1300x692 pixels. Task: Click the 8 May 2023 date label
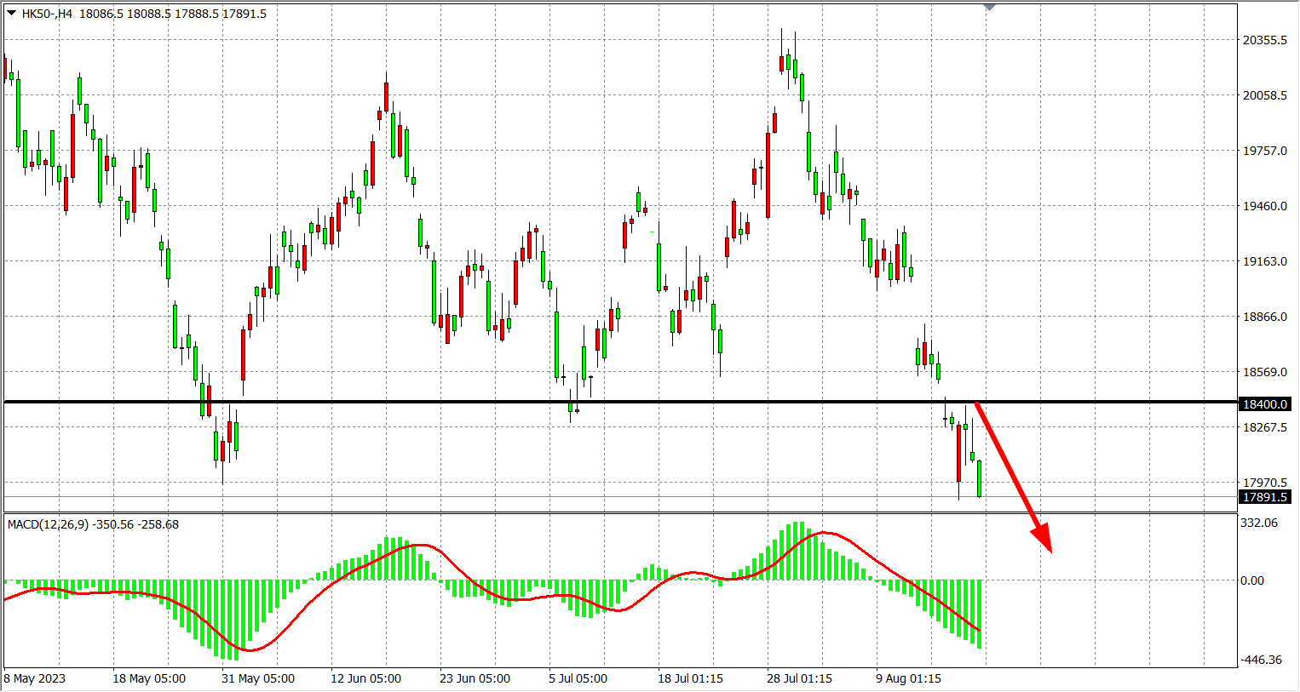[35, 678]
